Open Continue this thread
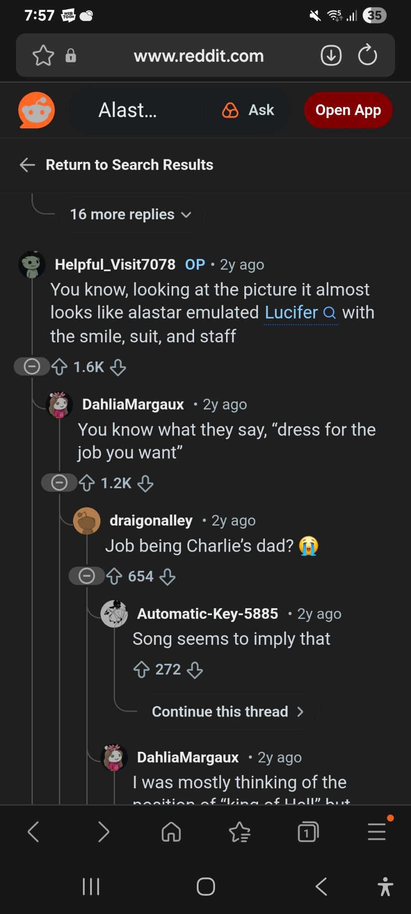The image size is (411, 914). coord(227,712)
